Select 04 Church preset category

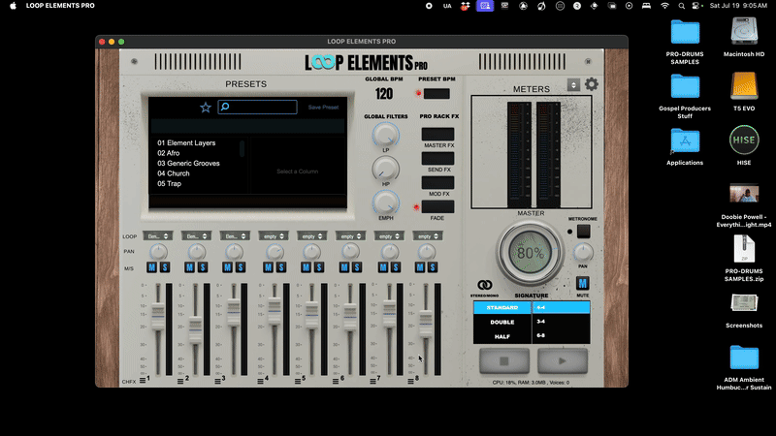click(174, 173)
